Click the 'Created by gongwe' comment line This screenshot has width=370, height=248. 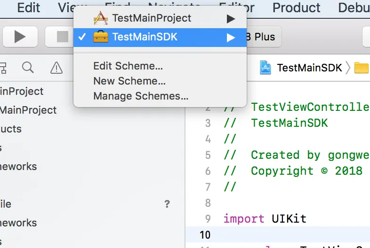297,155
